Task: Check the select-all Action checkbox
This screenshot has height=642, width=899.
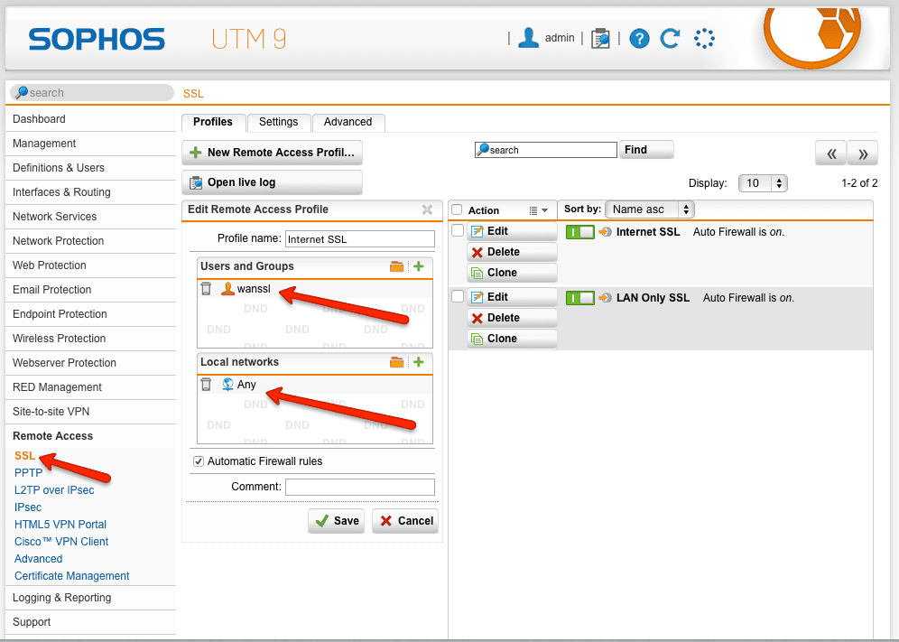Action: pyautogui.click(x=457, y=209)
